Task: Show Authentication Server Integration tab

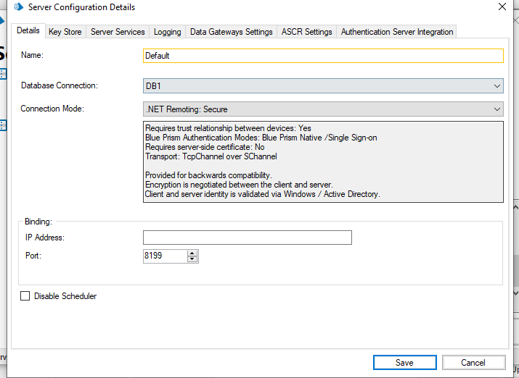Action: click(x=396, y=32)
